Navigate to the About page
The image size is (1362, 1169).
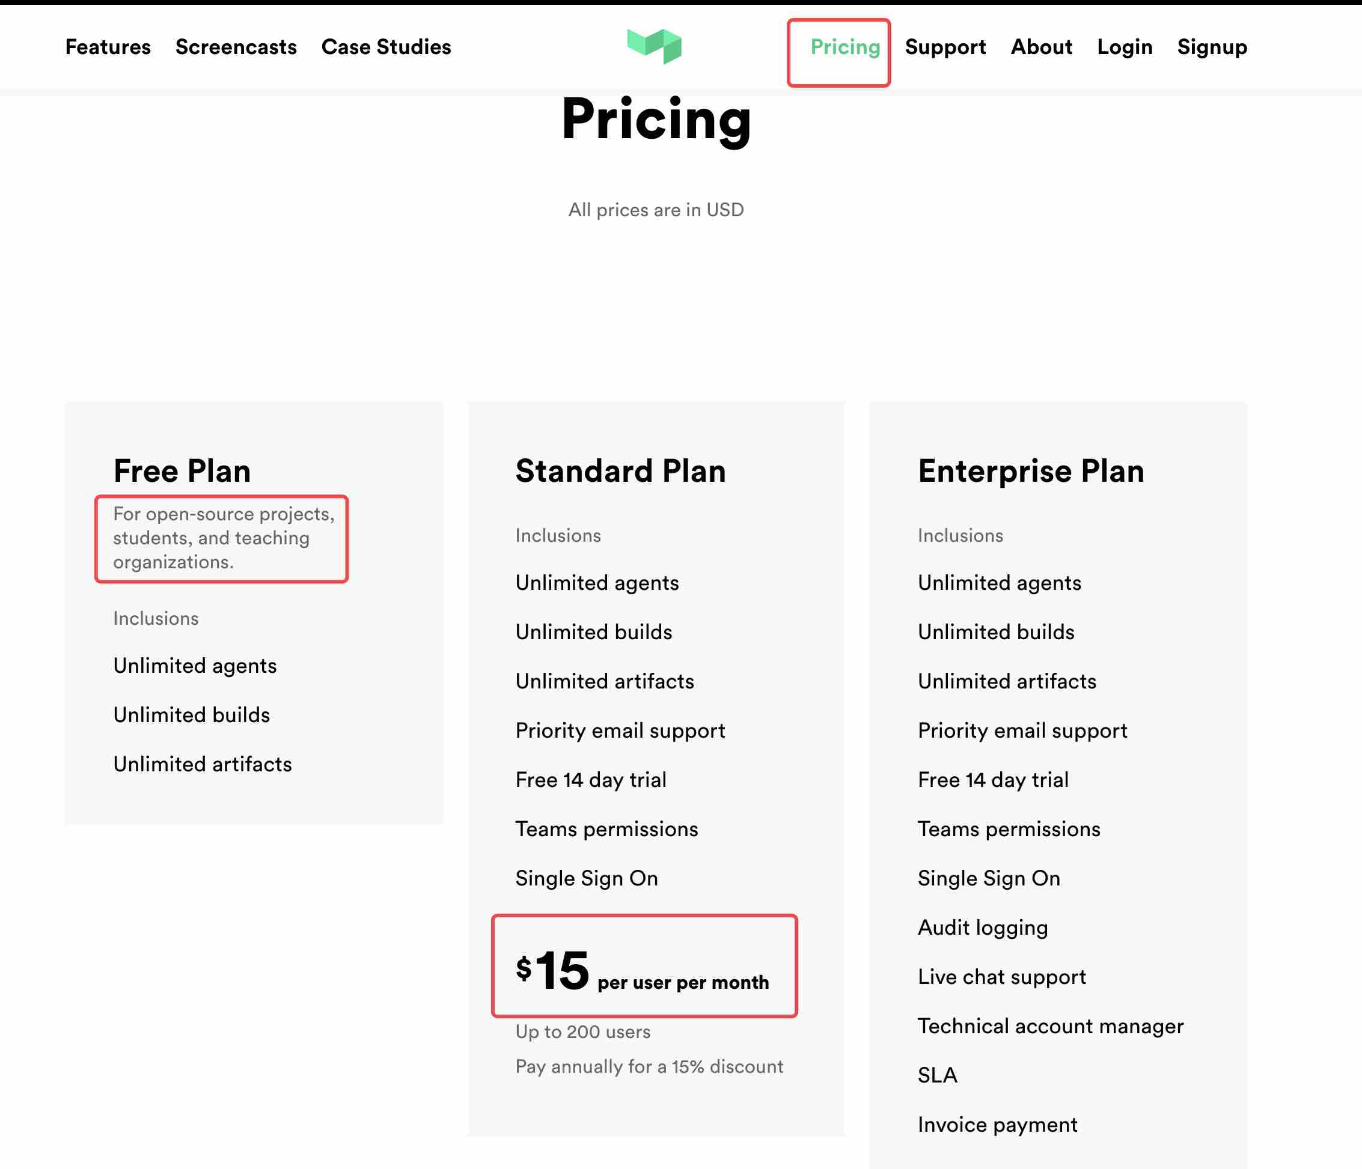point(1041,47)
